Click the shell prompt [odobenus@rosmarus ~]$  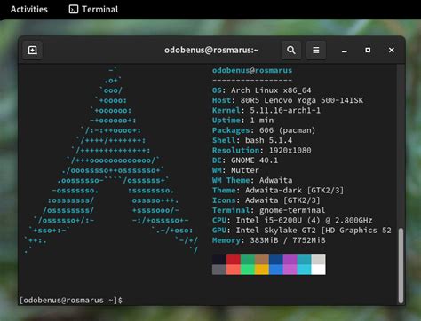[71, 301]
